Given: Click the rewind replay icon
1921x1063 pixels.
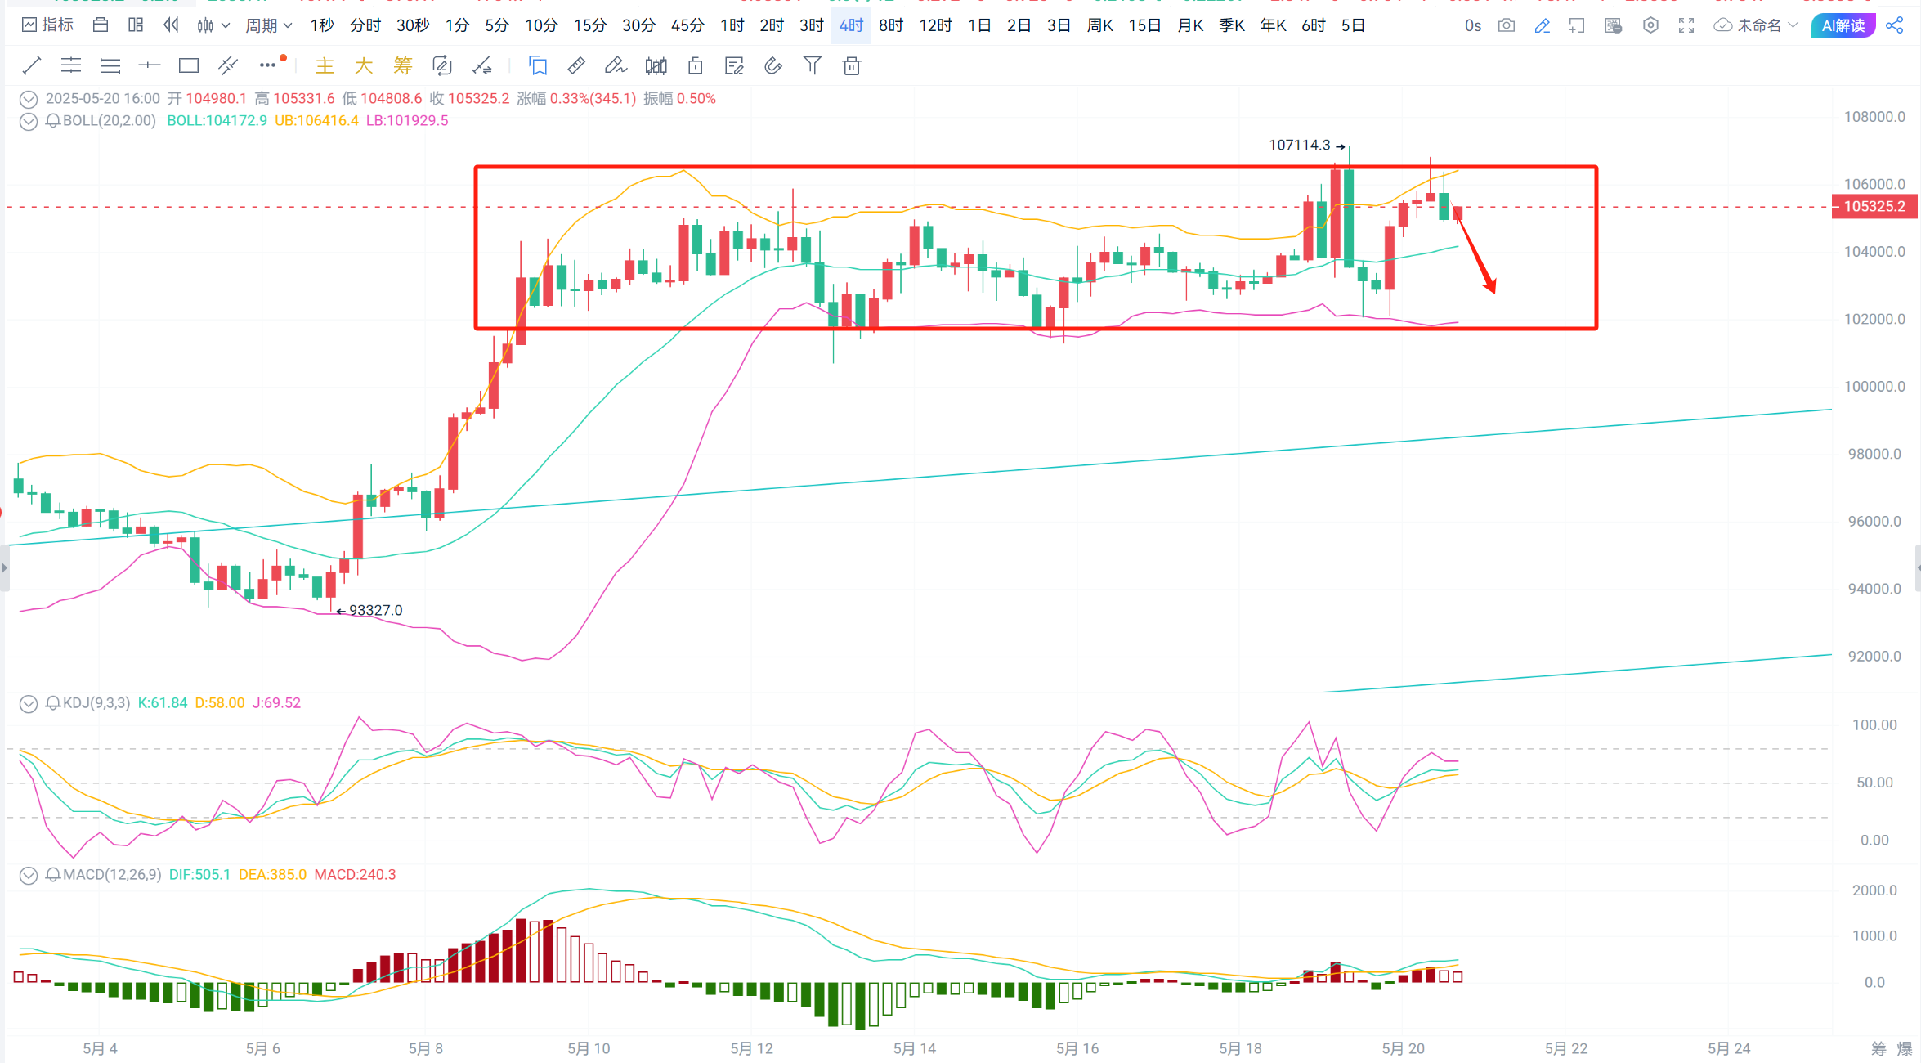Looking at the screenshot, I should pos(171,25).
